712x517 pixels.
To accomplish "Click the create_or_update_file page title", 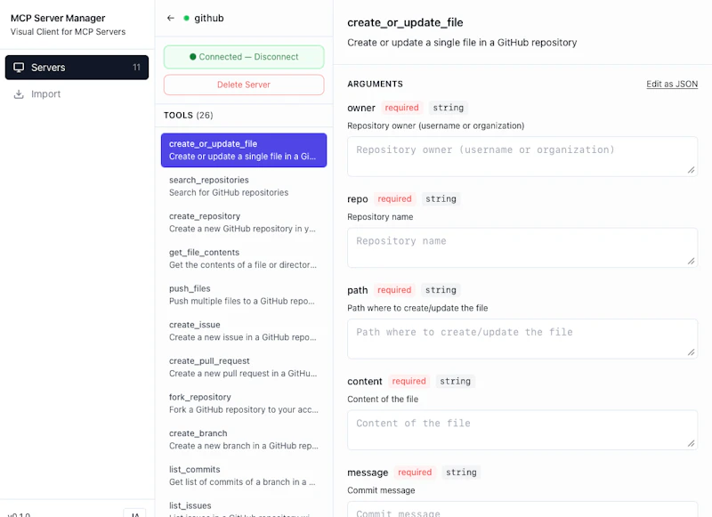I will click(405, 23).
